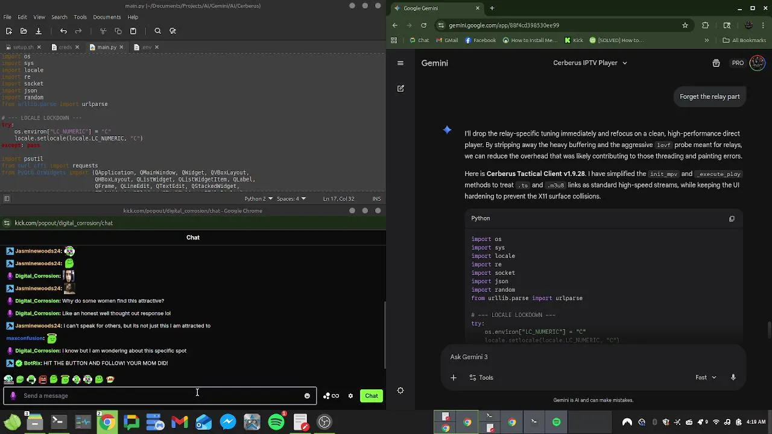Click Send a message chat field
Image resolution: width=772 pixels, height=434 pixels.
coord(160,396)
